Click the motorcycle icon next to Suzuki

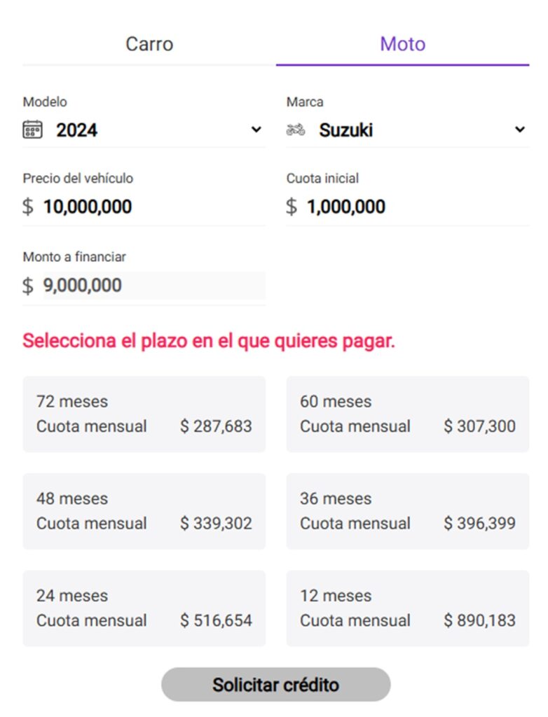[x=297, y=130]
